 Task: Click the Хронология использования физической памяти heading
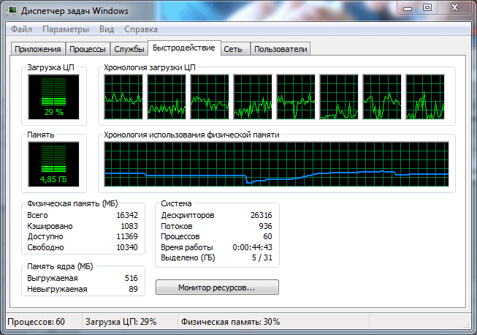(191, 135)
